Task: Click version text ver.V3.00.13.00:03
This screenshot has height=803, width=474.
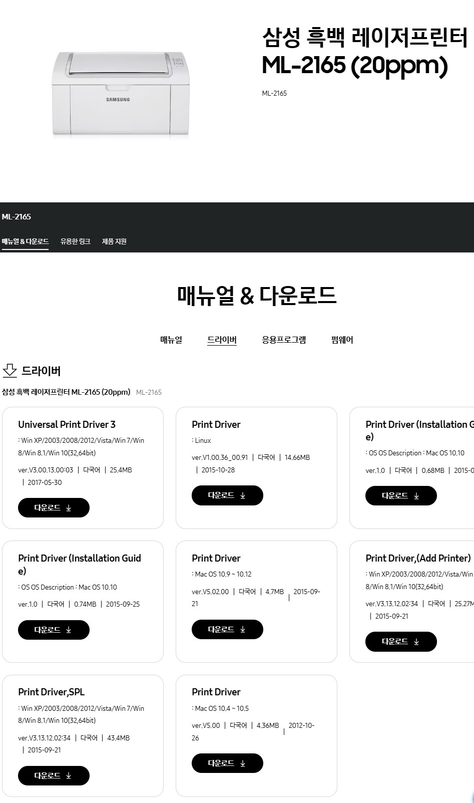Action: click(x=46, y=470)
